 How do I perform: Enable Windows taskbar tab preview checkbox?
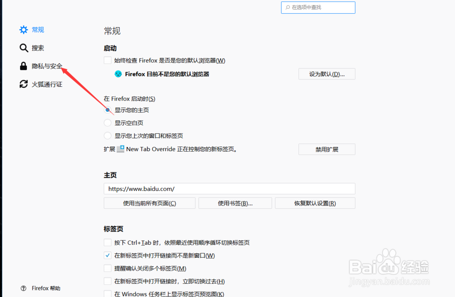pyautogui.click(x=108, y=293)
